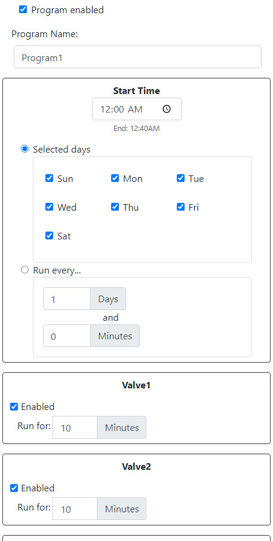Open the clock time picker icon
The height and width of the screenshot is (541, 273).
click(x=167, y=109)
